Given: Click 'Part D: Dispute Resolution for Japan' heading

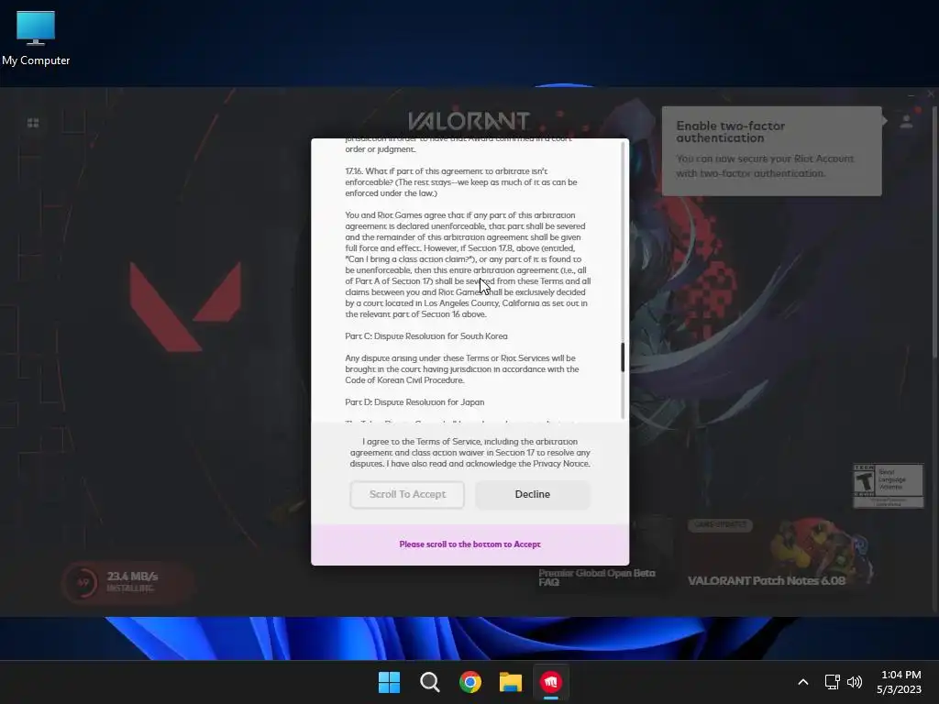Looking at the screenshot, I should point(414,402).
